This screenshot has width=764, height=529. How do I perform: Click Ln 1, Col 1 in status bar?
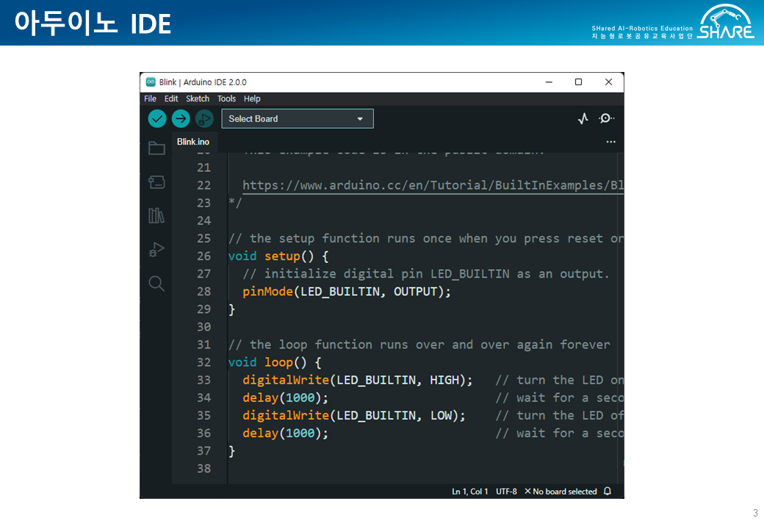click(x=469, y=492)
